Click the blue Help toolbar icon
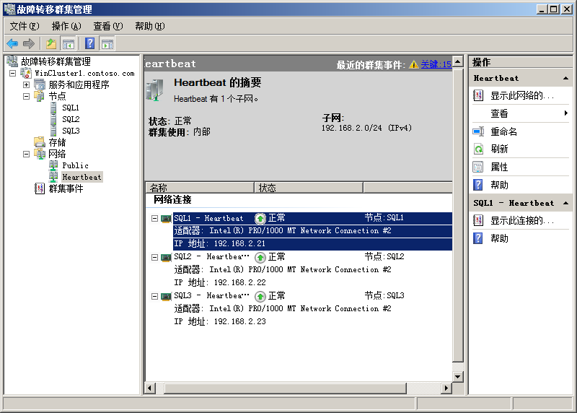The image size is (577, 413). click(89, 44)
